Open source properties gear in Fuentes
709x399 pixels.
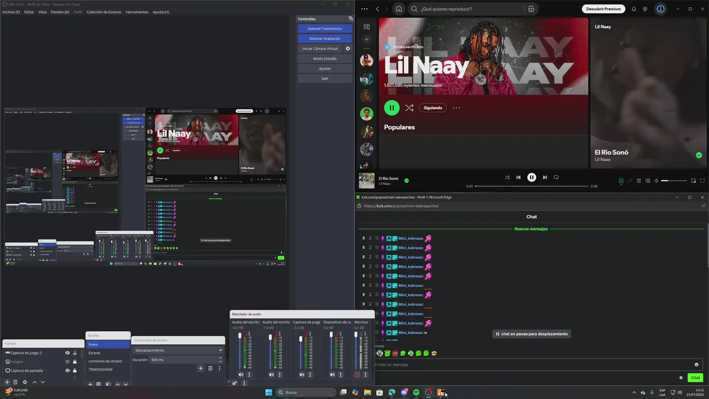pos(24,382)
